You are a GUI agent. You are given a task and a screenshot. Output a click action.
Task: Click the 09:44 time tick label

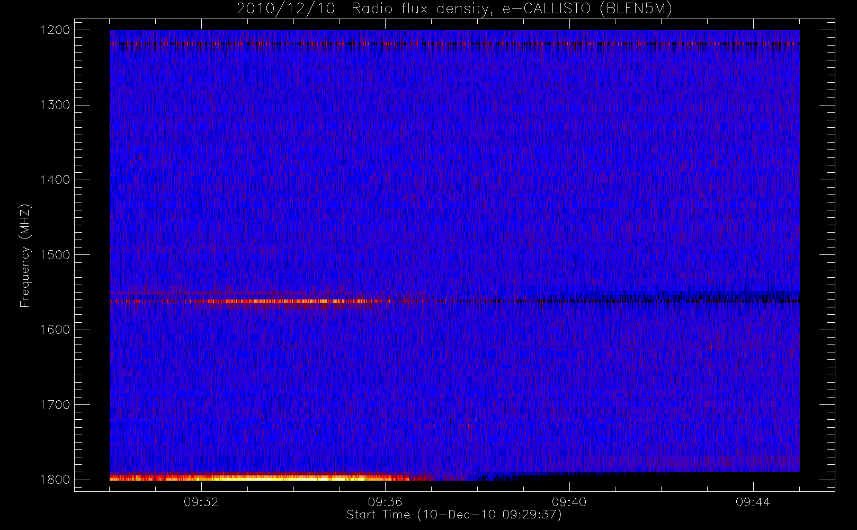point(753,502)
